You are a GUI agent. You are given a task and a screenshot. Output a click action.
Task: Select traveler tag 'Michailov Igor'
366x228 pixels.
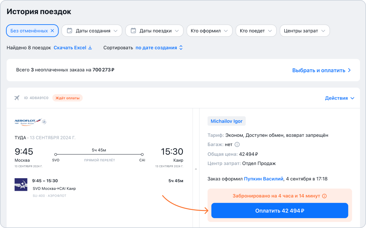point(226,121)
